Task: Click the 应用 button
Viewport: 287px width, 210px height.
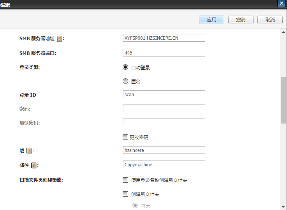Action: (x=211, y=19)
